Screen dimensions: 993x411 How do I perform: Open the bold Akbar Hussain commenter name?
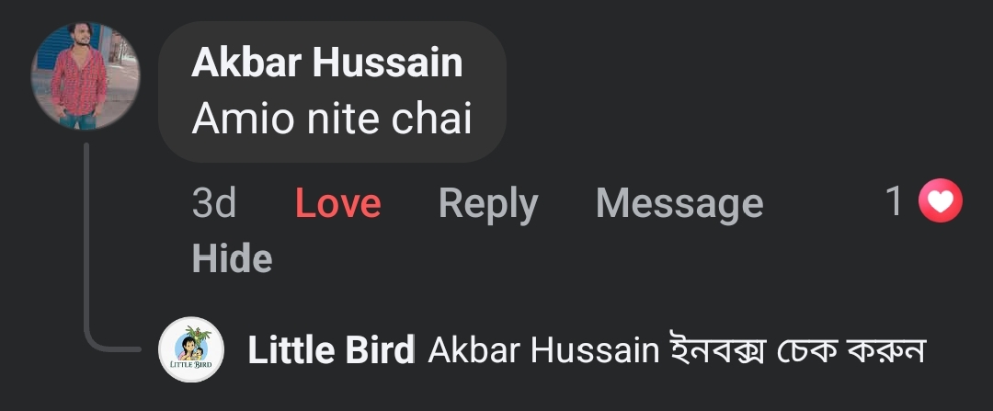coord(326,63)
